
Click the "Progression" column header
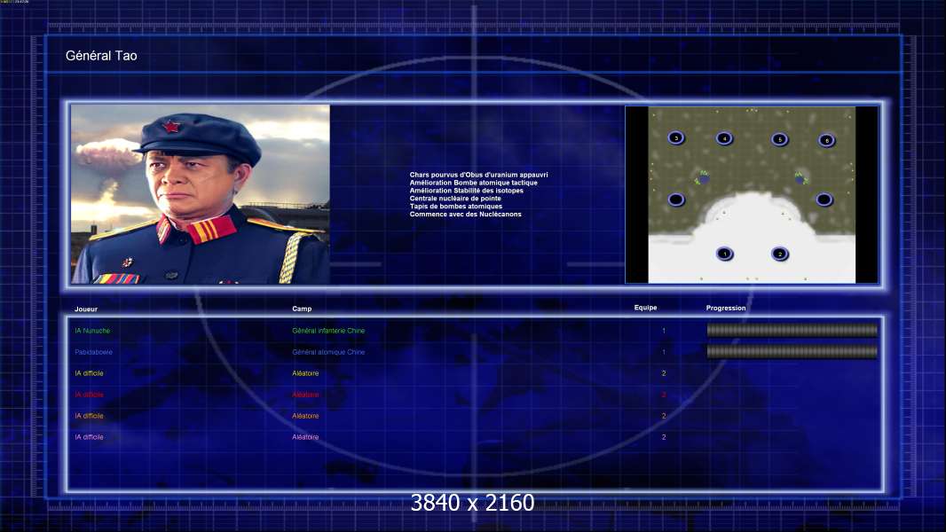tap(726, 308)
